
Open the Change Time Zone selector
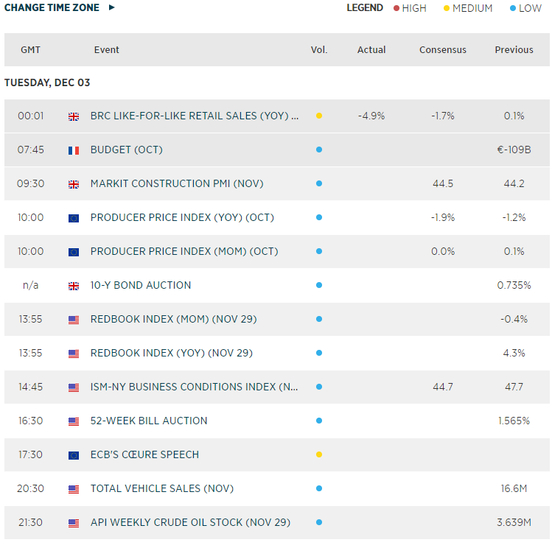tap(52, 8)
